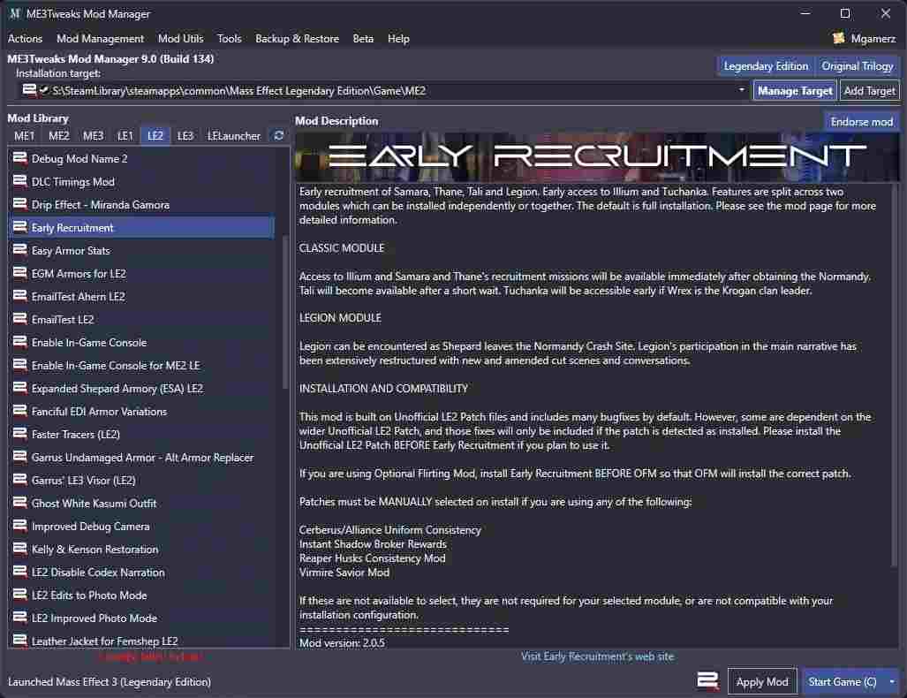Click the target game icon by Apply Mod
The image size is (907, 698).
coord(707,681)
